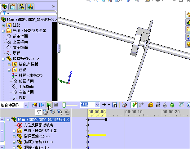This screenshot has height=149, width=190.
Task: Select 前基準面 under 捲彈簧軸<1>
Action: tap(26, 81)
